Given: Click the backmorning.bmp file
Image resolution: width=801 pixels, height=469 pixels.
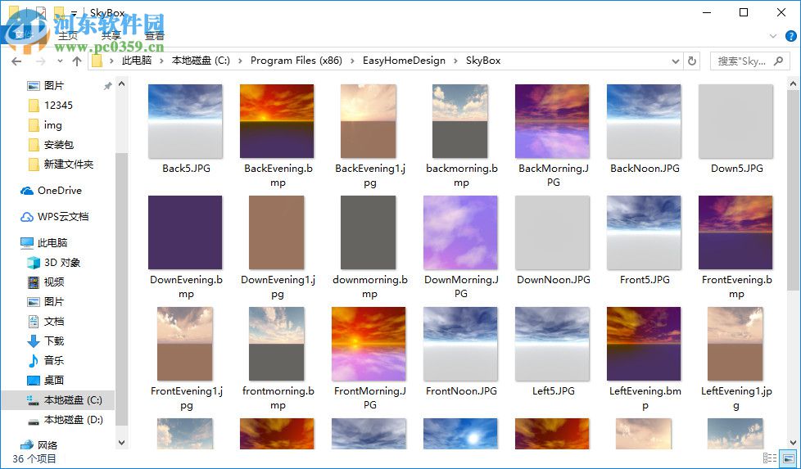Looking at the screenshot, I should click(x=460, y=121).
